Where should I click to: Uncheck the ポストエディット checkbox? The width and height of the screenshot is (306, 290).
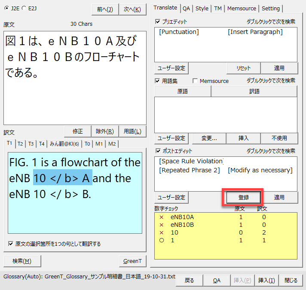158,151
